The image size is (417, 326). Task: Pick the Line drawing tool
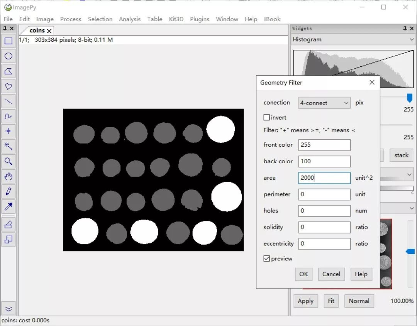pyautogui.click(x=8, y=101)
